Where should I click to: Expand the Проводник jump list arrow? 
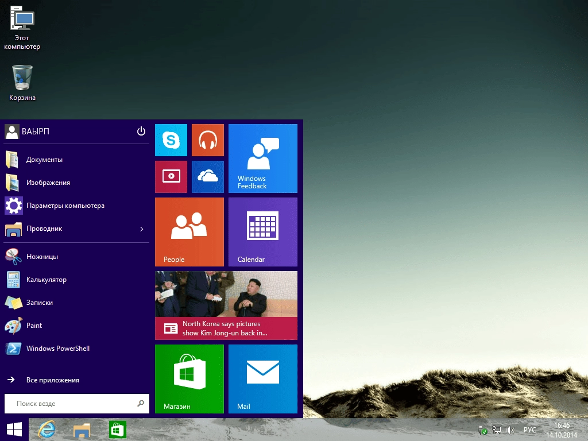point(142,229)
